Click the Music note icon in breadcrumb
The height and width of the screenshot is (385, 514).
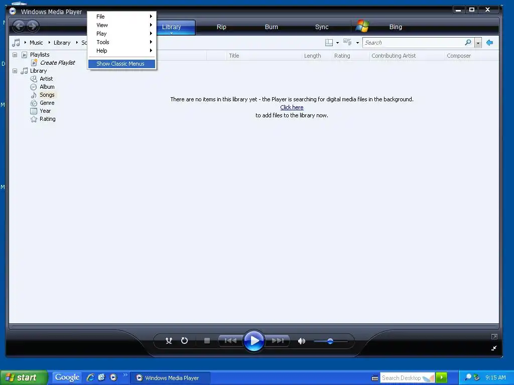tap(16, 43)
